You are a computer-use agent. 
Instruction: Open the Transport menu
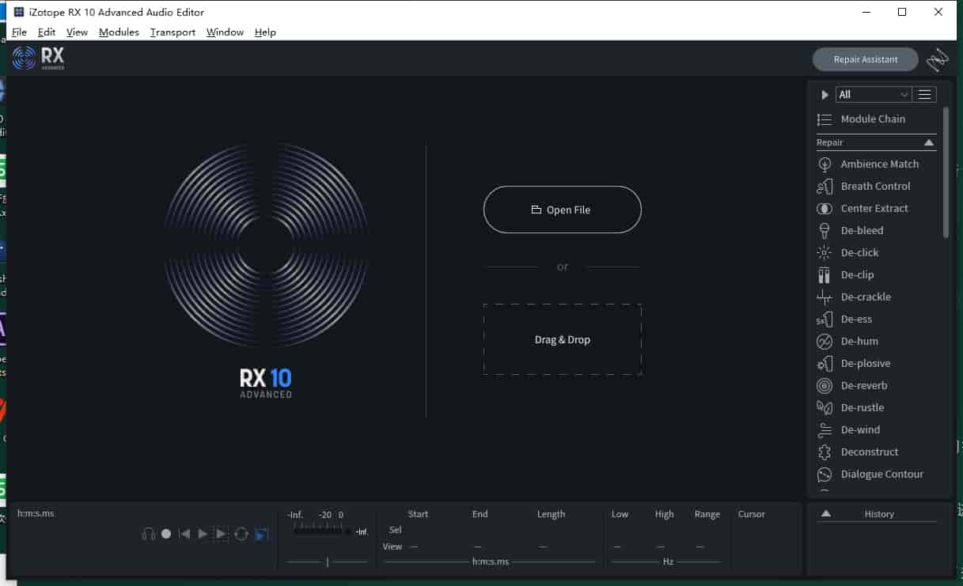click(172, 32)
